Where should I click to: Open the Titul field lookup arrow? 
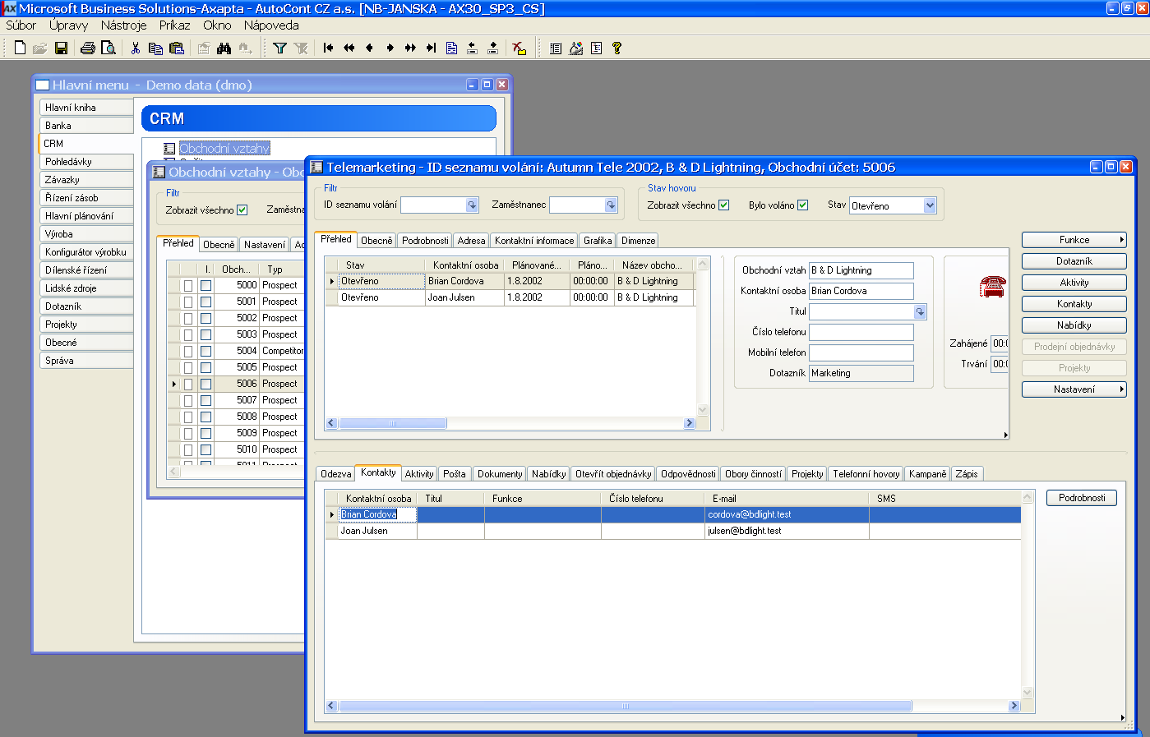point(920,311)
